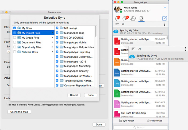Screen dimensions: 188x130
Task: Uncheck the MS QA LOUNGE checkbox
Action: 57,38
